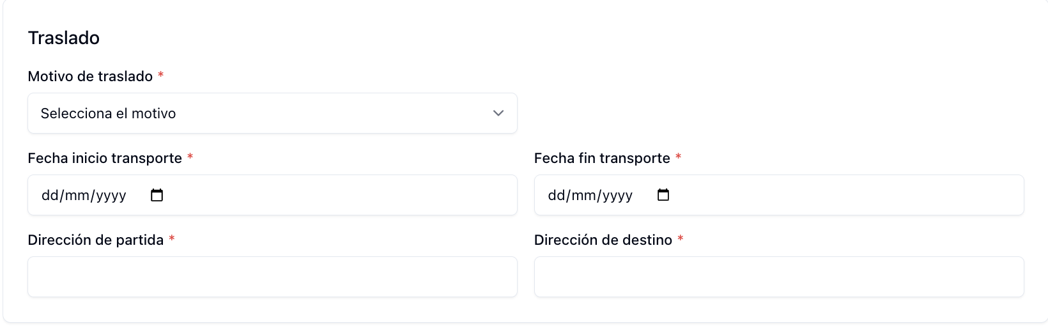Select the yyyy segment of Fecha fin transporte
The image size is (1048, 326).
(x=618, y=195)
